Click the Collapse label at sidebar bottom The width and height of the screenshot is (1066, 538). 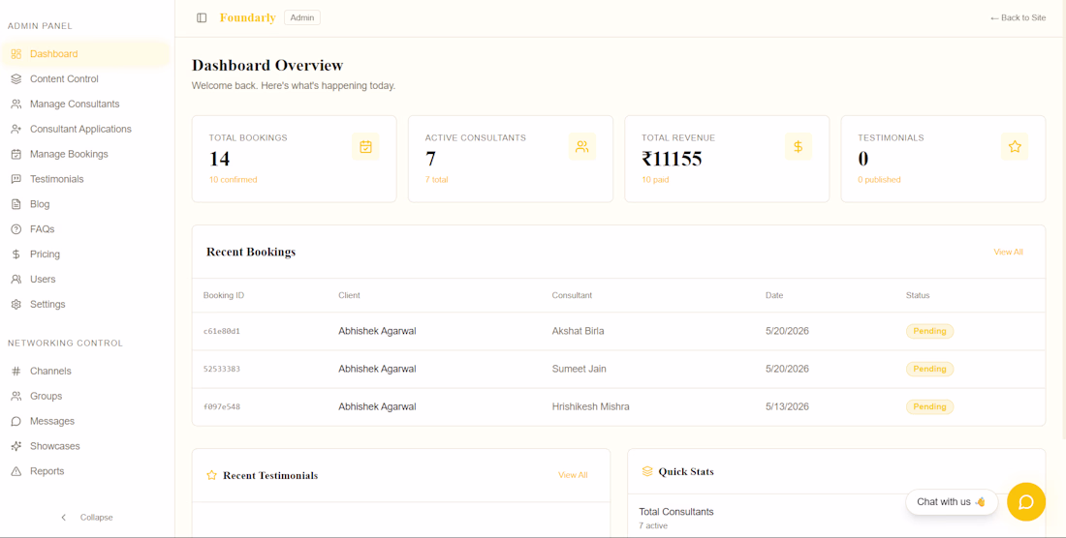pyautogui.click(x=97, y=517)
